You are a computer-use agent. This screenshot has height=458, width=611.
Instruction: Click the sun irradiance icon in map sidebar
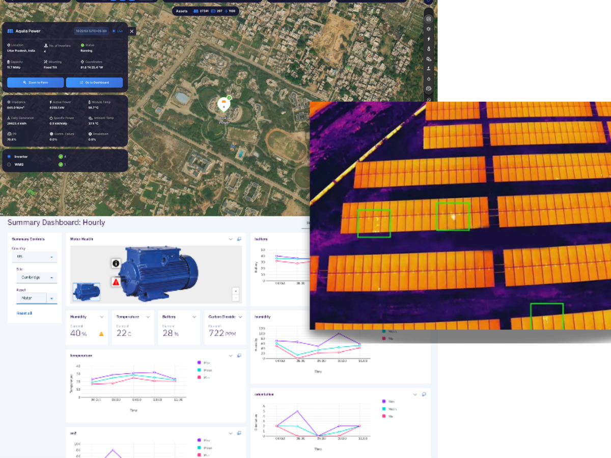[429, 29]
